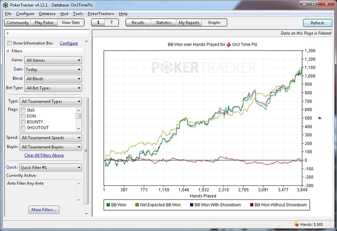Click the green BB Won legend swatch
The width and height of the screenshot is (337, 231).
[x=108, y=205]
